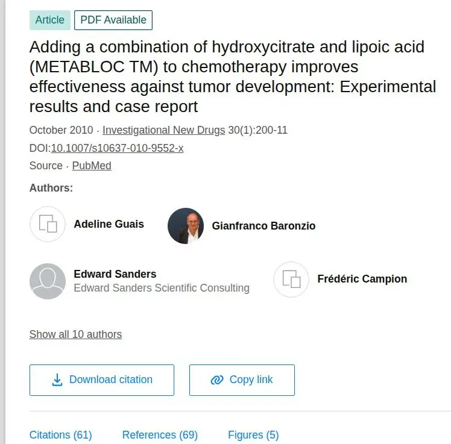Open Investigational New Drugs journal link
The height and width of the screenshot is (444, 451).
click(163, 130)
